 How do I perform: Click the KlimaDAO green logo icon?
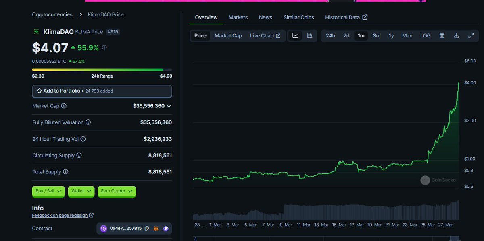36,31
